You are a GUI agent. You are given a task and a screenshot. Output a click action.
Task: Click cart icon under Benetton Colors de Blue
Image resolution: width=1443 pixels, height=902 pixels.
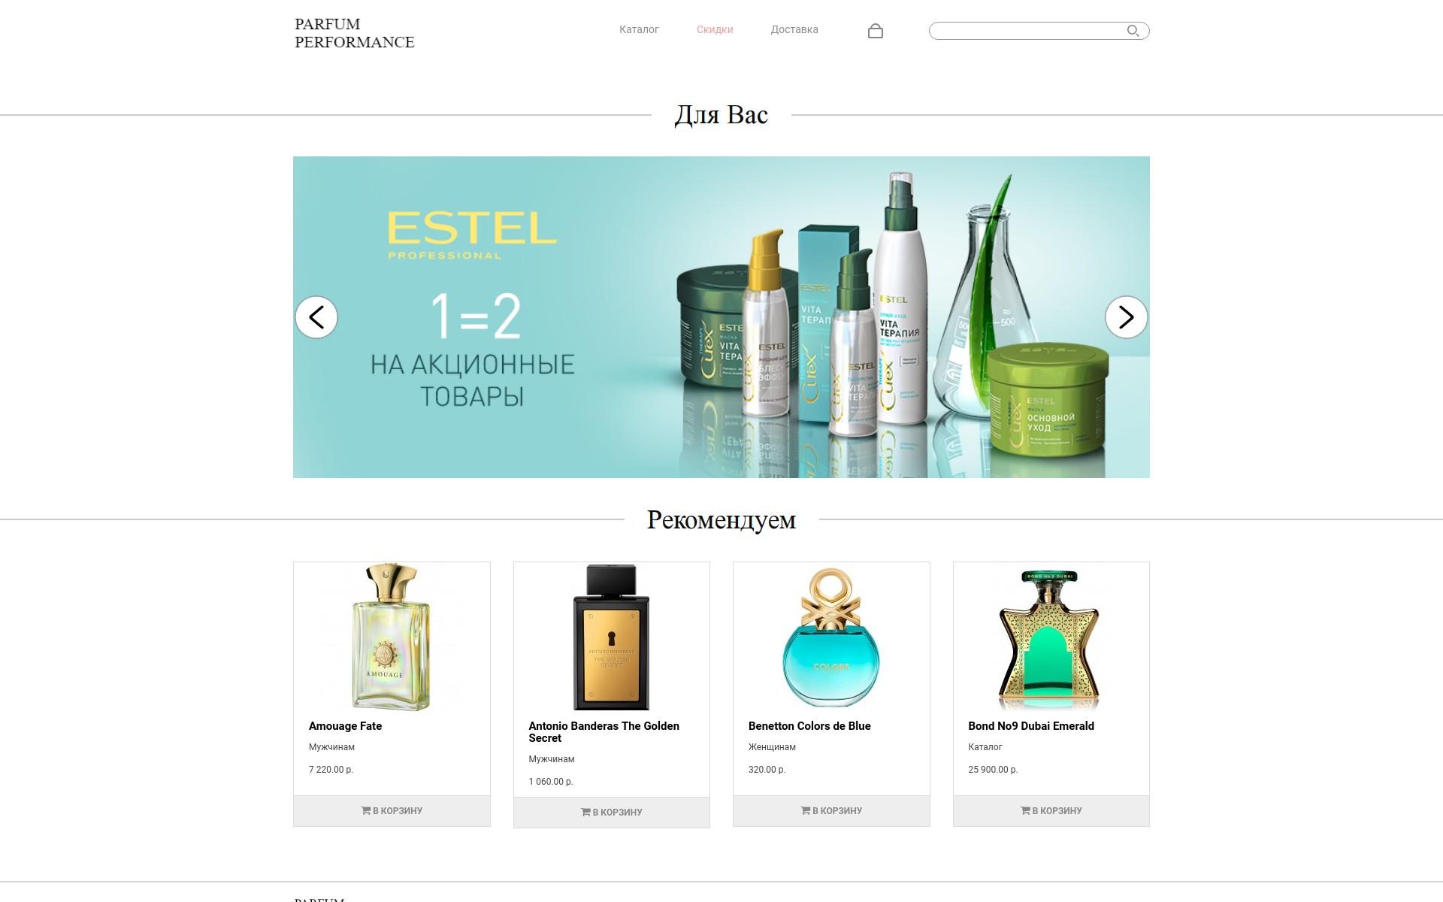click(x=805, y=810)
